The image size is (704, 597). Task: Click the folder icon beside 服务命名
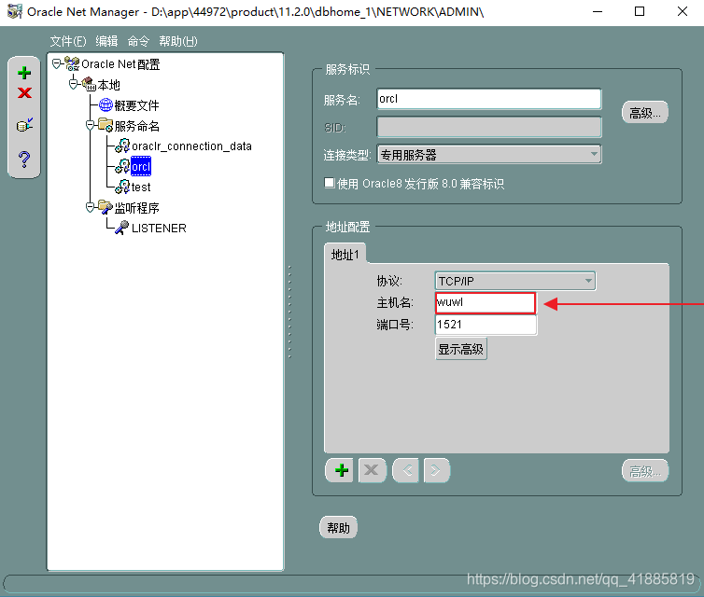[x=106, y=125]
